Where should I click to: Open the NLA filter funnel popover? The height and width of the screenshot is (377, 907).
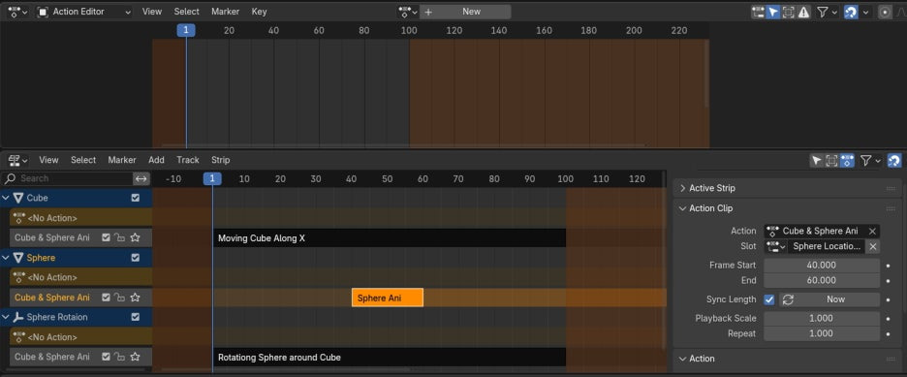870,160
